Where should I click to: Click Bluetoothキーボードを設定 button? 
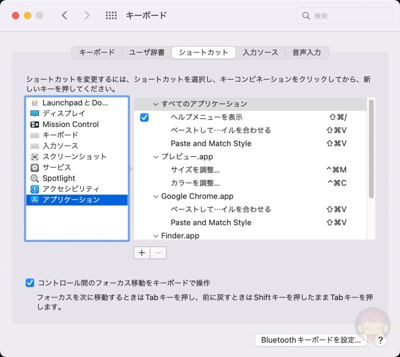310,340
